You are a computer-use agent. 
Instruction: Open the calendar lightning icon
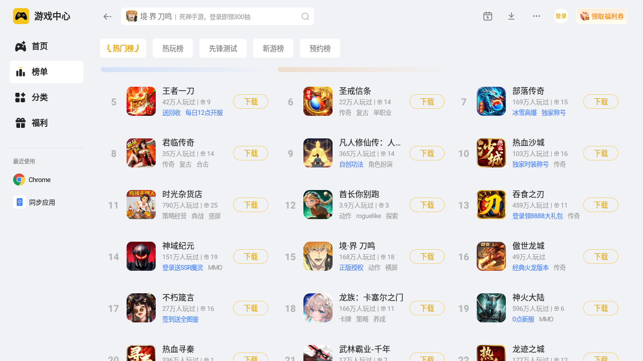click(x=488, y=16)
